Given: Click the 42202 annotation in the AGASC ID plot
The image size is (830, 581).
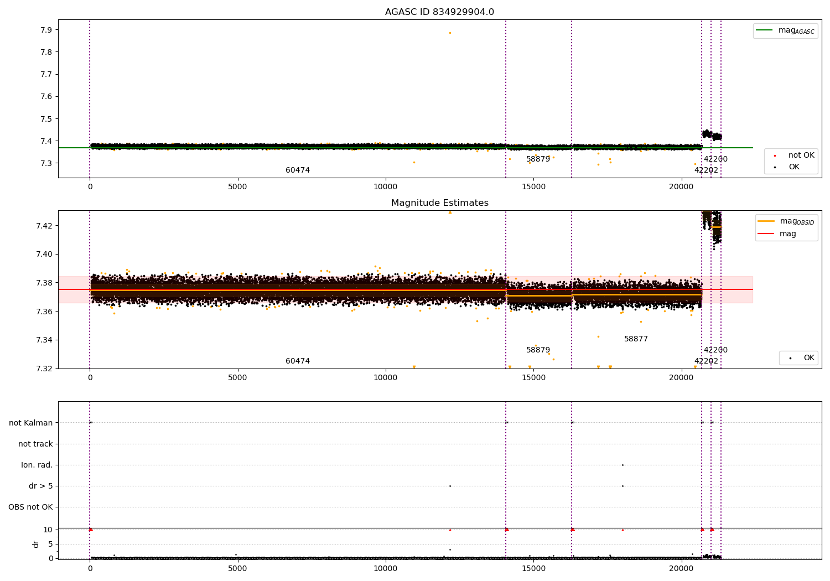Looking at the screenshot, I should (706, 170).
